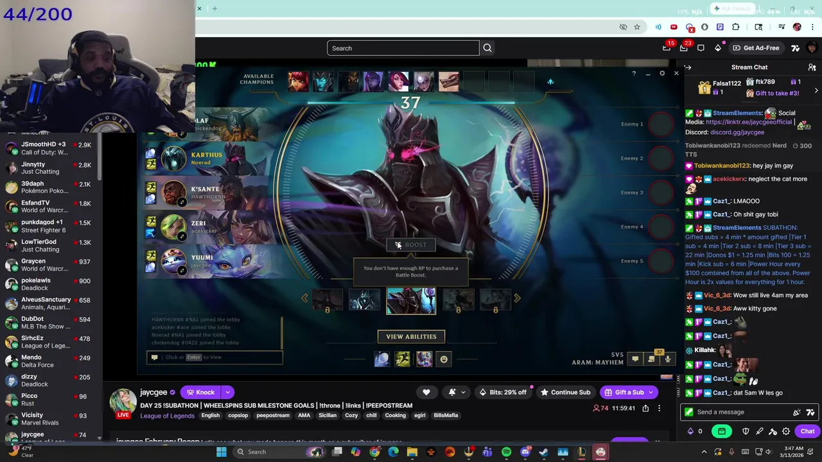822x462 pixels.
Task: Click the League client settings gear
Action: tap(662, 74)
